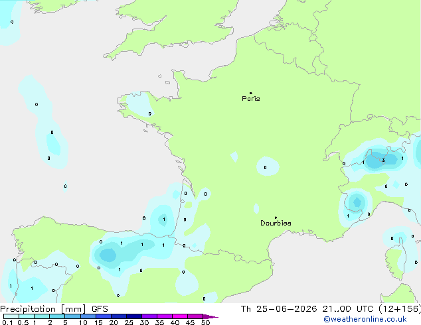Click the Dourbies city label
421x325 pixels.
coord(276,223)
